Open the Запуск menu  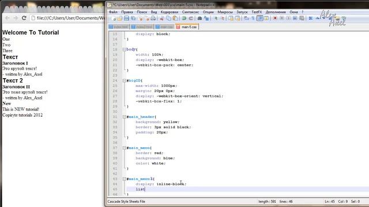coord(242,12)
